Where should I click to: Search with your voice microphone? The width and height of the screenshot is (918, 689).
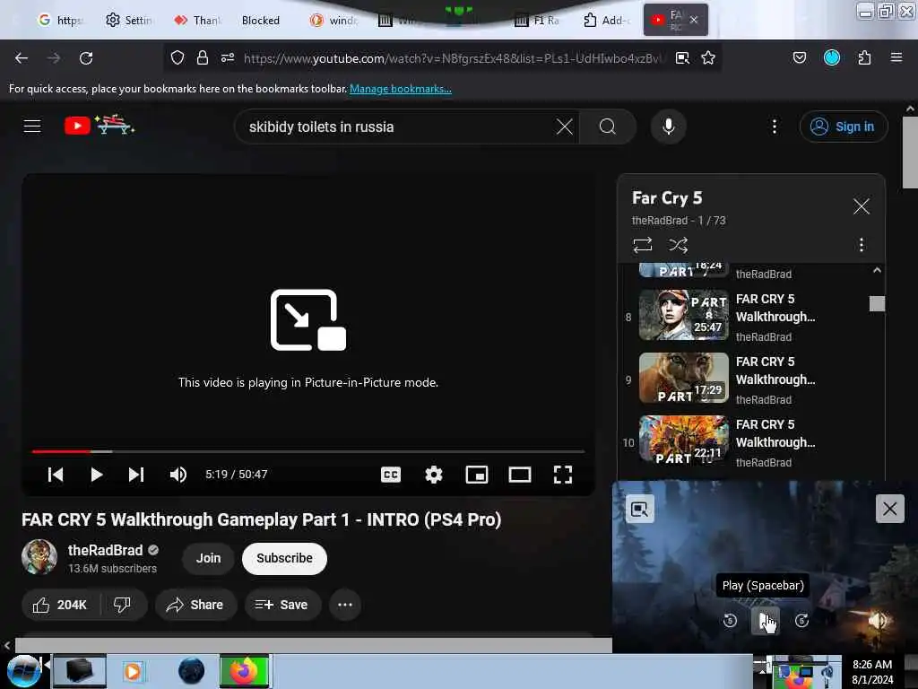tap(668, 126)
